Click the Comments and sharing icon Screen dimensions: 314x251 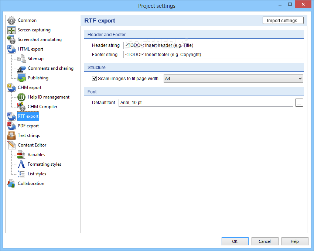[x=21, y=68]
